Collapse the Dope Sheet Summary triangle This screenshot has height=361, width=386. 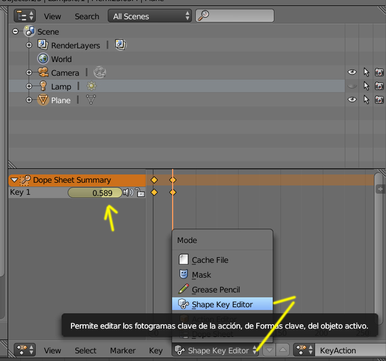pyautogui.click(x=14, y=180)
